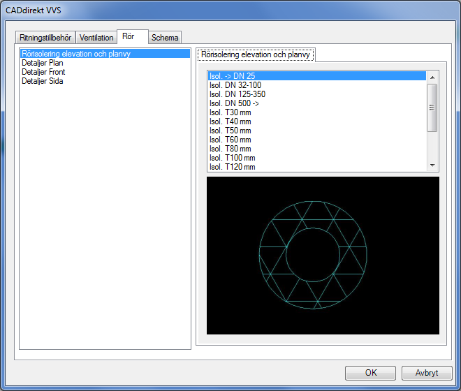The height and width of the screenshot is (391, 461).
Task: Select Isol. T120 mm item
Action: 317,167
